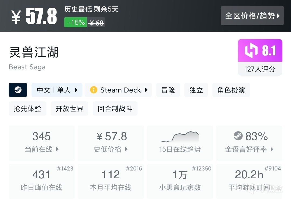Viewport: 291px width, 199px height.
Task: Select the 开放世界 open world tag
Action: 70,109
